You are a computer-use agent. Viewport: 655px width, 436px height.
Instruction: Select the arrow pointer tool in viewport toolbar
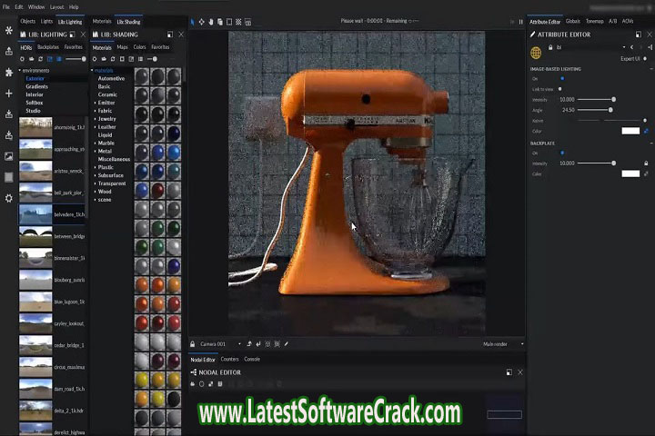point(193,21)
